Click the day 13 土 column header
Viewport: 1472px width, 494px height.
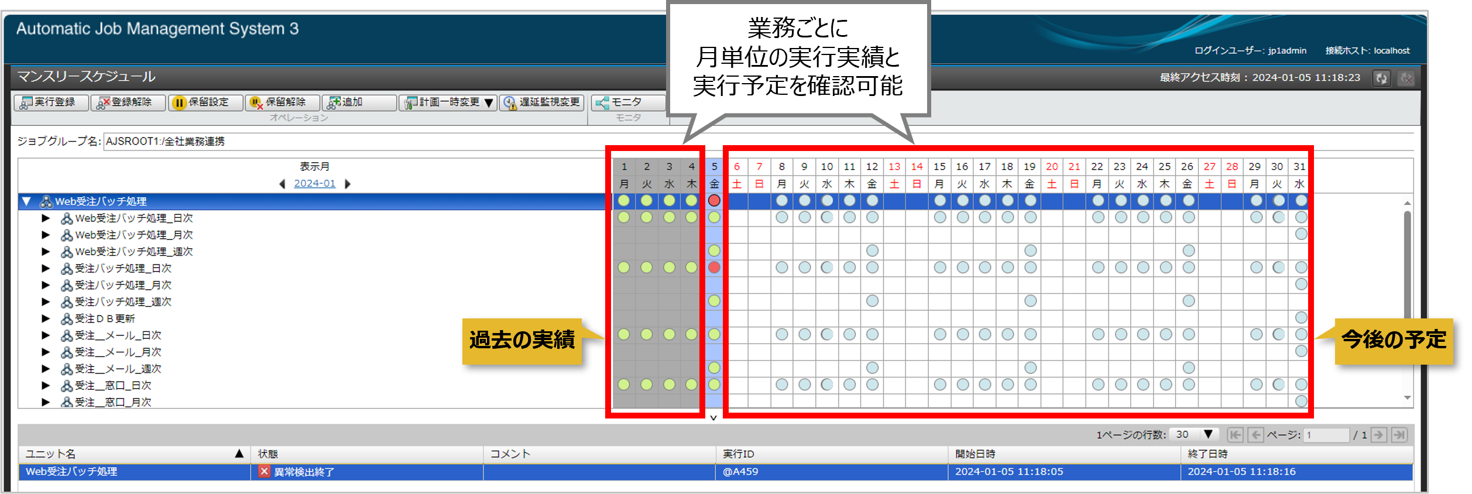894,175
